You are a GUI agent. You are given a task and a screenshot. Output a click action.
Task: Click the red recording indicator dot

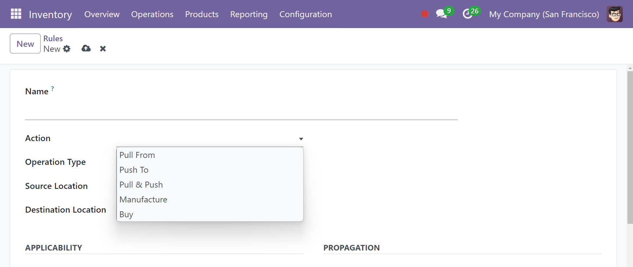(425, 14)
